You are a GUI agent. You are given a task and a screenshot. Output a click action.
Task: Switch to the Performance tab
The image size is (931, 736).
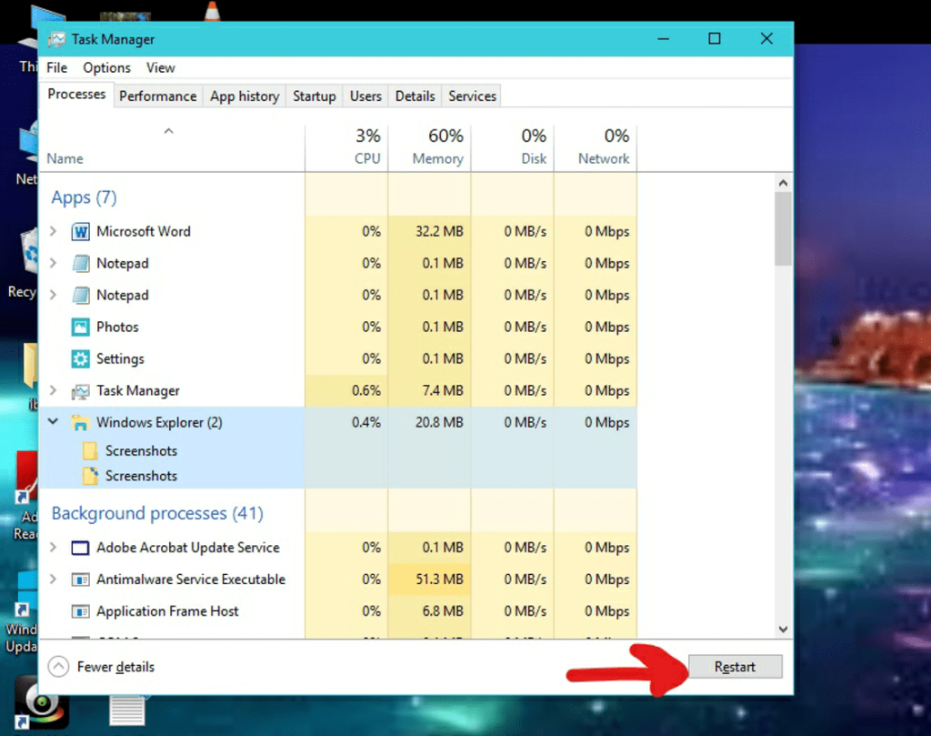point(157,96)
